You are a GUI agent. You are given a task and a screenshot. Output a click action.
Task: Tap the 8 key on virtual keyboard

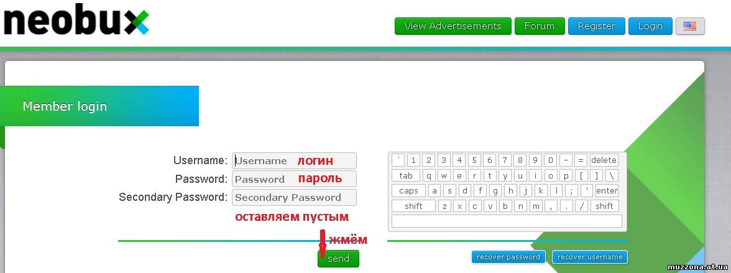point(520,160)
